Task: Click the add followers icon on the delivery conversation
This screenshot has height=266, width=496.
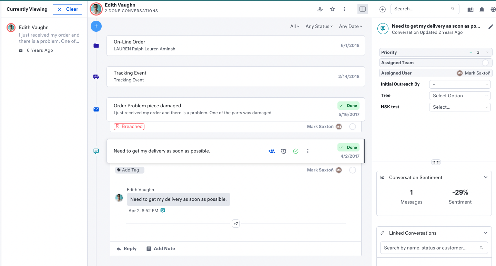Action: tap(271, 151)
